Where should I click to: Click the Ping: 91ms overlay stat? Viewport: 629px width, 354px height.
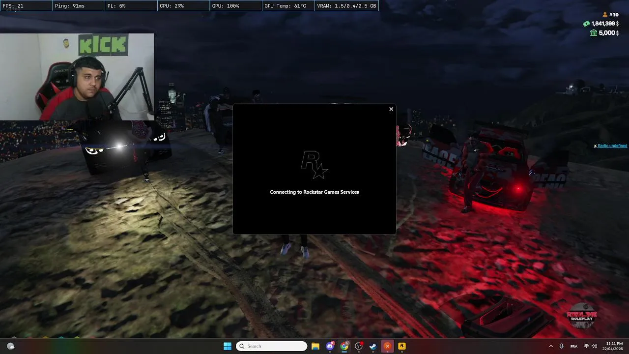coord(79,6)
